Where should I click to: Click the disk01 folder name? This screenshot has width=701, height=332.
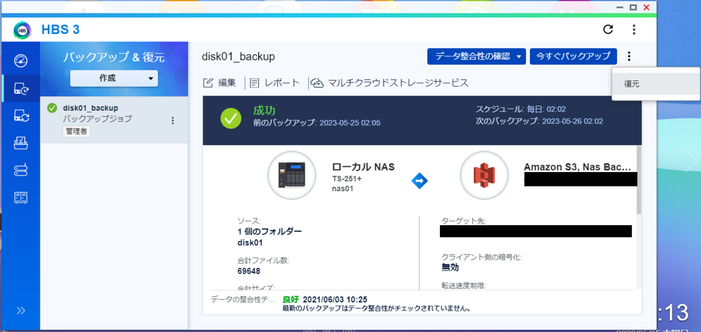click(x=250, y=242)
